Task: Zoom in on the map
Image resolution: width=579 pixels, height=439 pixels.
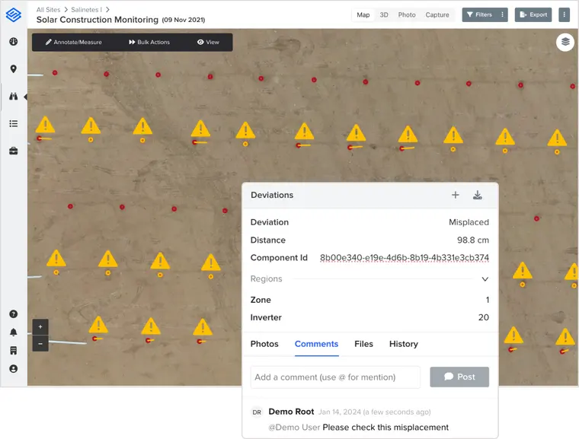Action: pyautogui.click(x=40, y=327)
